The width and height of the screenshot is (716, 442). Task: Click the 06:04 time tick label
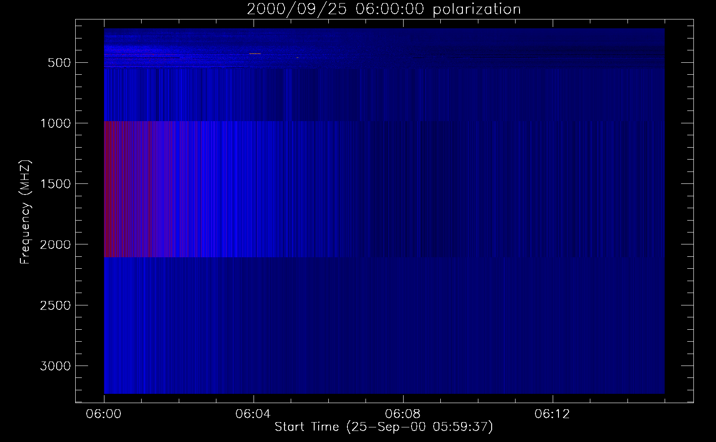point(253,414)
